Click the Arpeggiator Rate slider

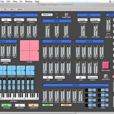(x=108, y=24)
